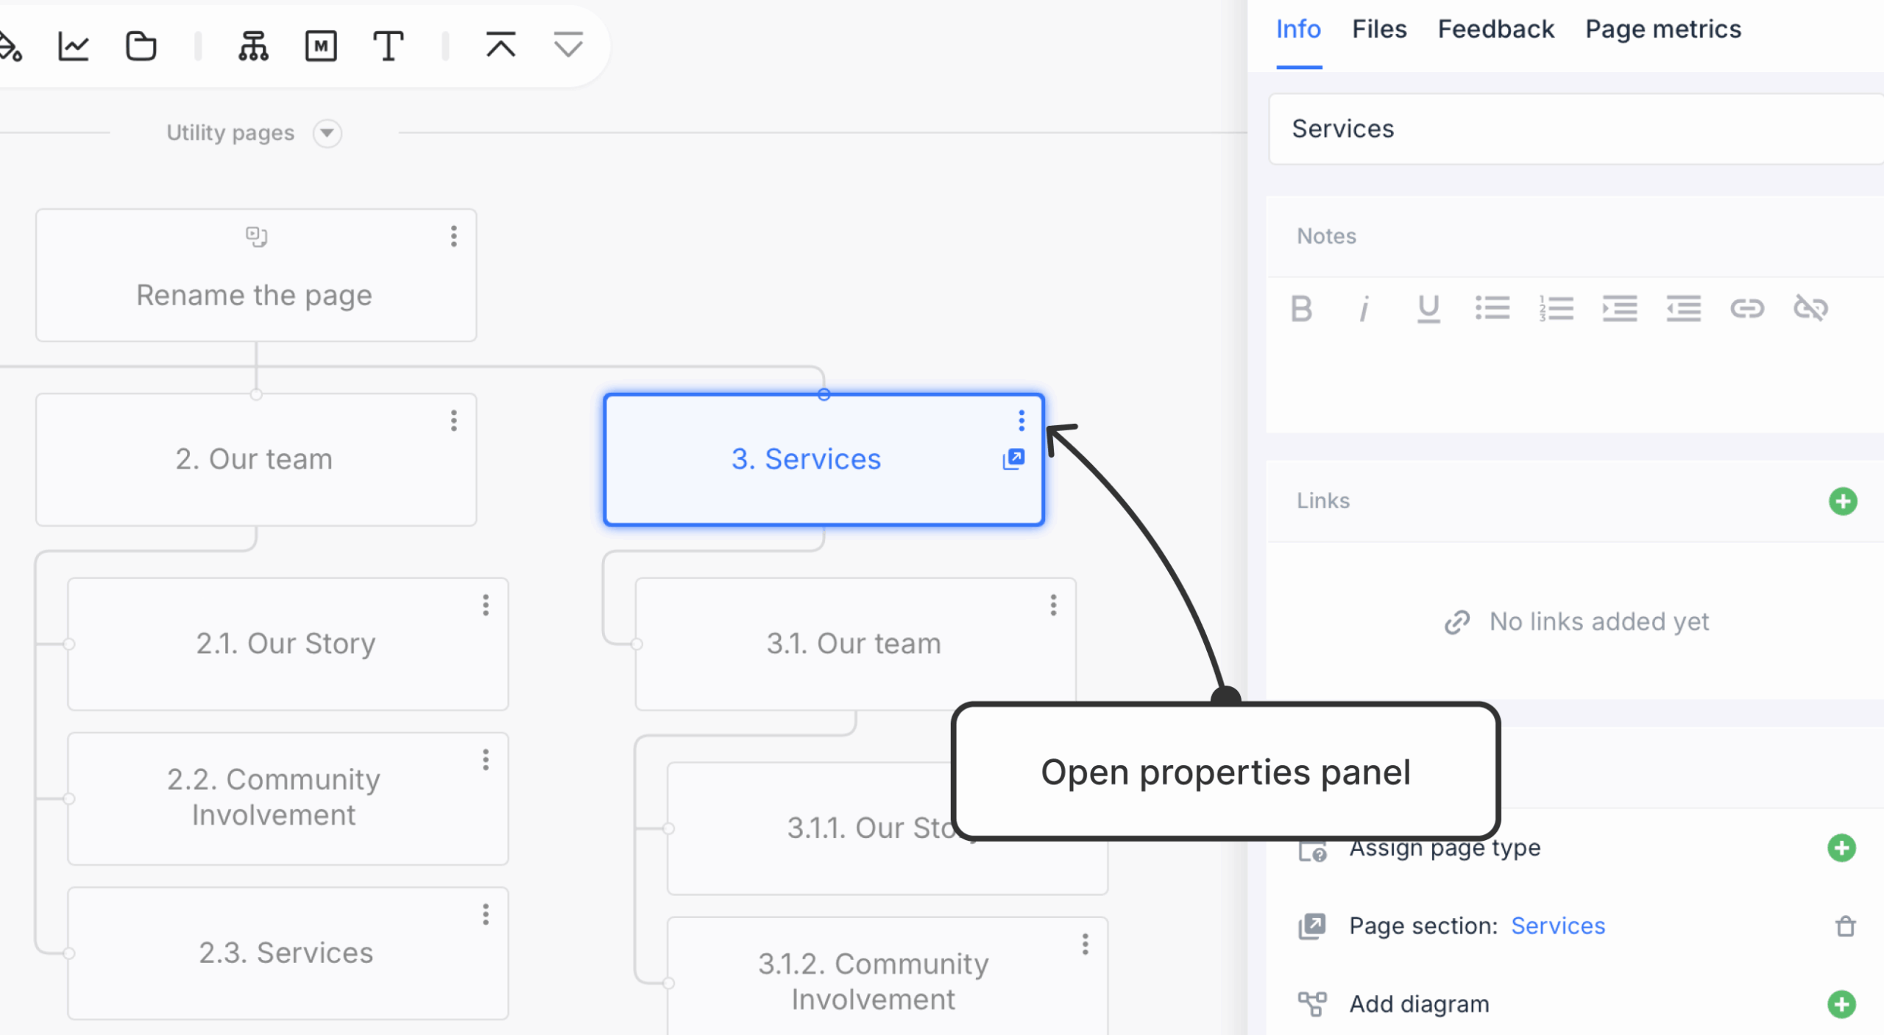Open menu on 2.2. Community Involvement

[x=486, y=760]
